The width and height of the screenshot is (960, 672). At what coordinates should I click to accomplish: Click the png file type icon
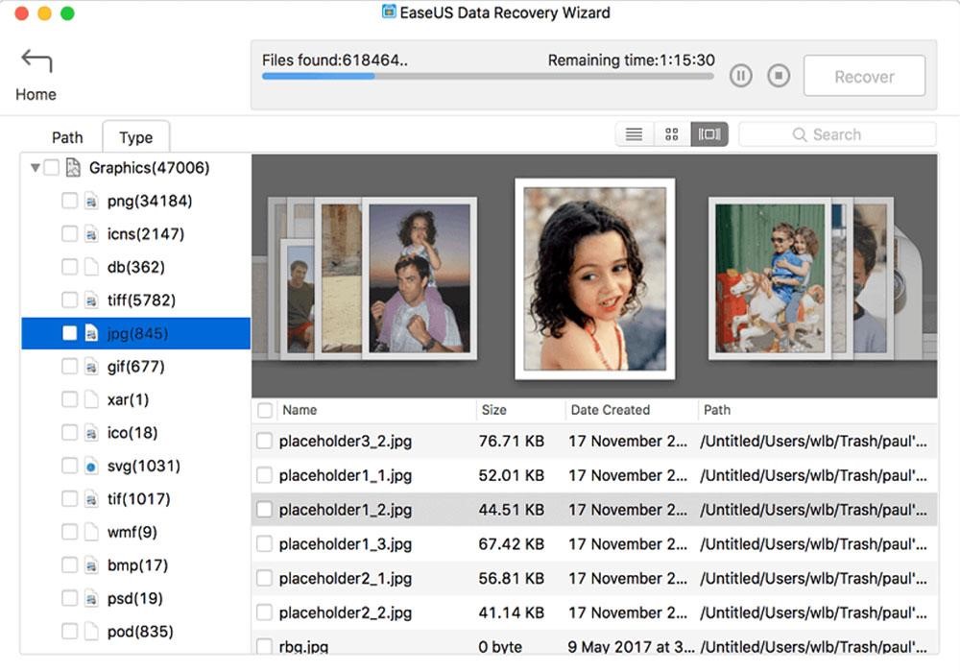click(91, 201)
